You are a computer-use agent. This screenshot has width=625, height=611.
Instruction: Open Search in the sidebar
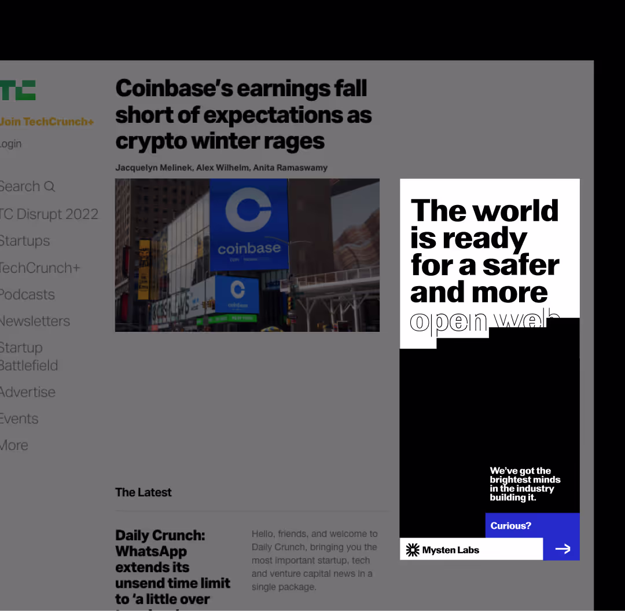coord(27,186)
